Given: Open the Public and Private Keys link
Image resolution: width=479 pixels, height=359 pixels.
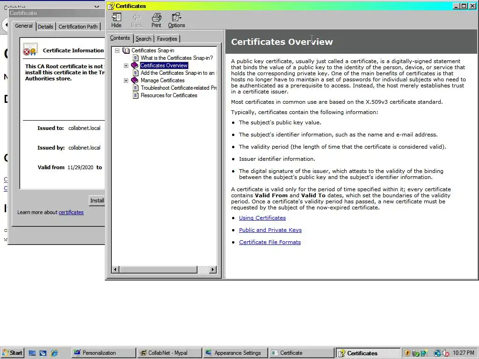Looking at the screenshot, I should tap(270, 230).
